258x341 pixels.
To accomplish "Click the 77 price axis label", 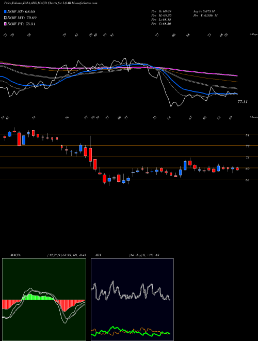I will tap(247, 146).
